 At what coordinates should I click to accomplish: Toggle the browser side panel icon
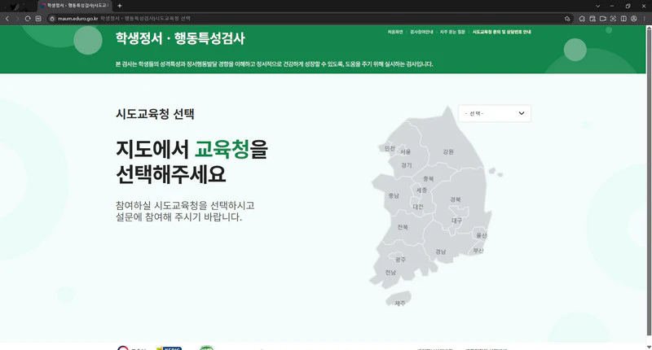623,18
